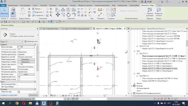
Task: Switch to the Управление ribbon tab
Action: pos(122,5)
